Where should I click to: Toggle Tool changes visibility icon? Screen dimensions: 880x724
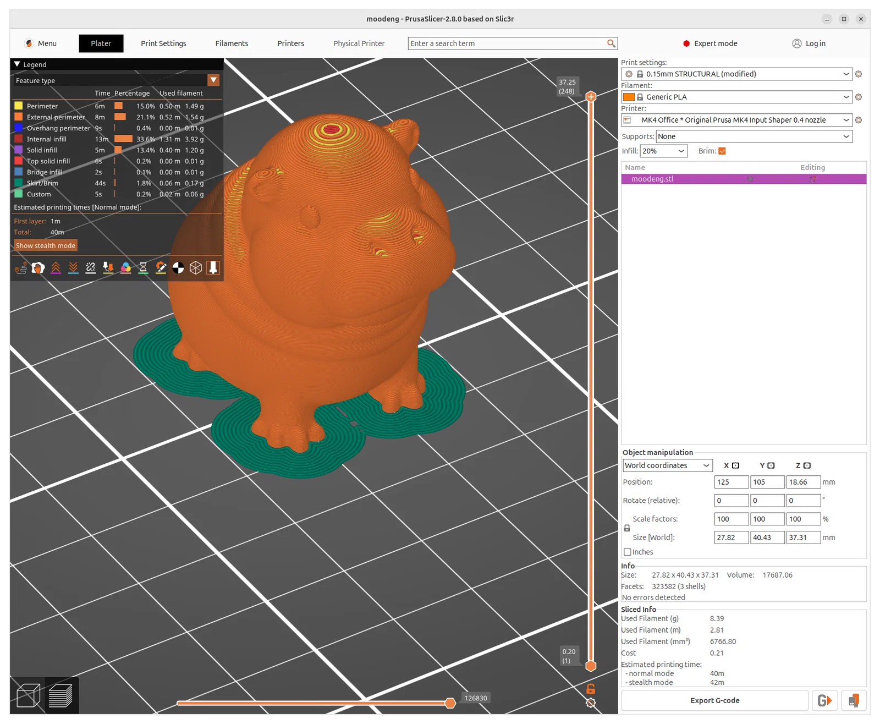coord(108,268)
